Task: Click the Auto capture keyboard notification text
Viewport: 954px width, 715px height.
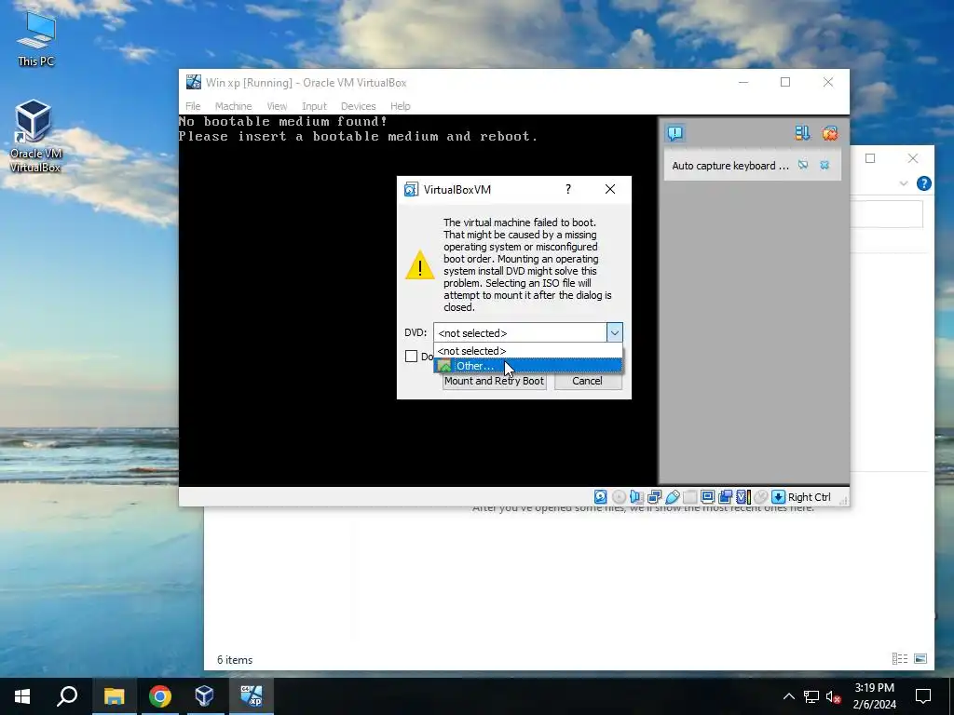Action: click(x=730, y=166)
